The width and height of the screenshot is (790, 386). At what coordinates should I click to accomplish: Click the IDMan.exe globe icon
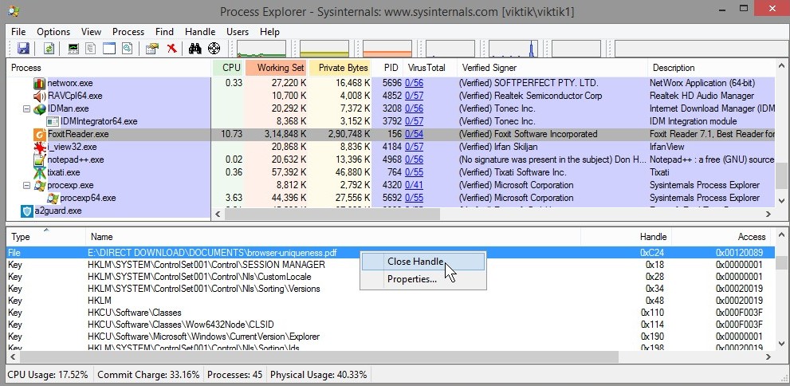[x=39, y=108]
